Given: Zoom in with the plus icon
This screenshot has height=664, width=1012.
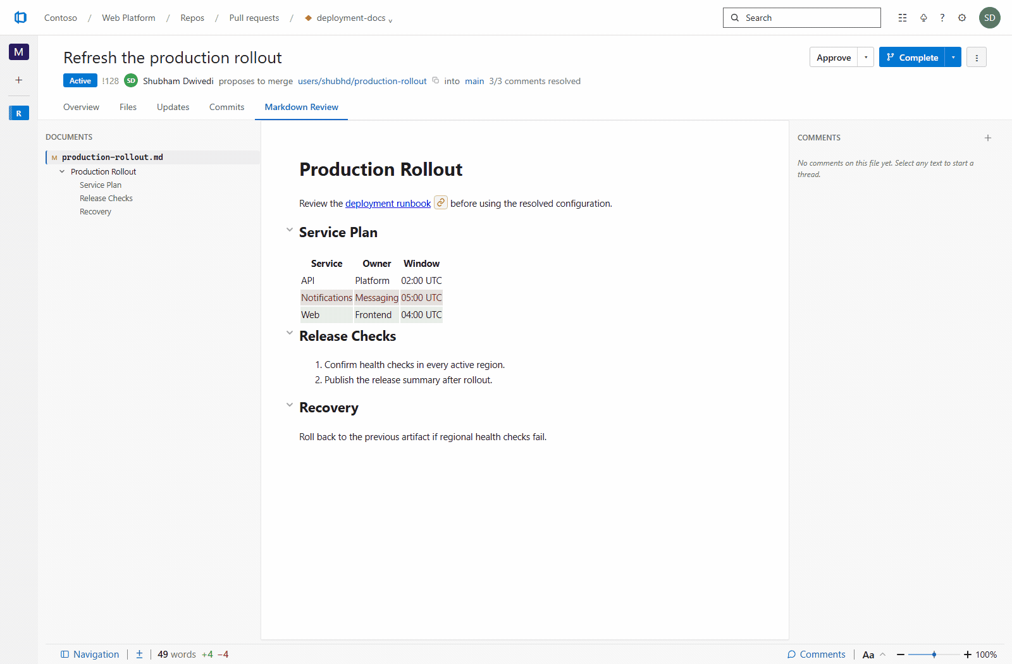Looking at the screenshot, I should (x=967, y=655).
